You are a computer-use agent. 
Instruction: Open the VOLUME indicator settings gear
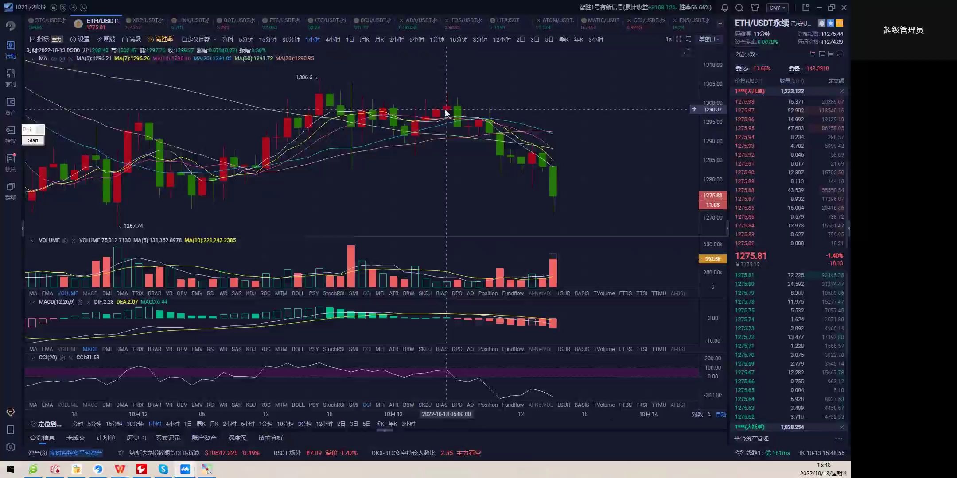[65, 240]
